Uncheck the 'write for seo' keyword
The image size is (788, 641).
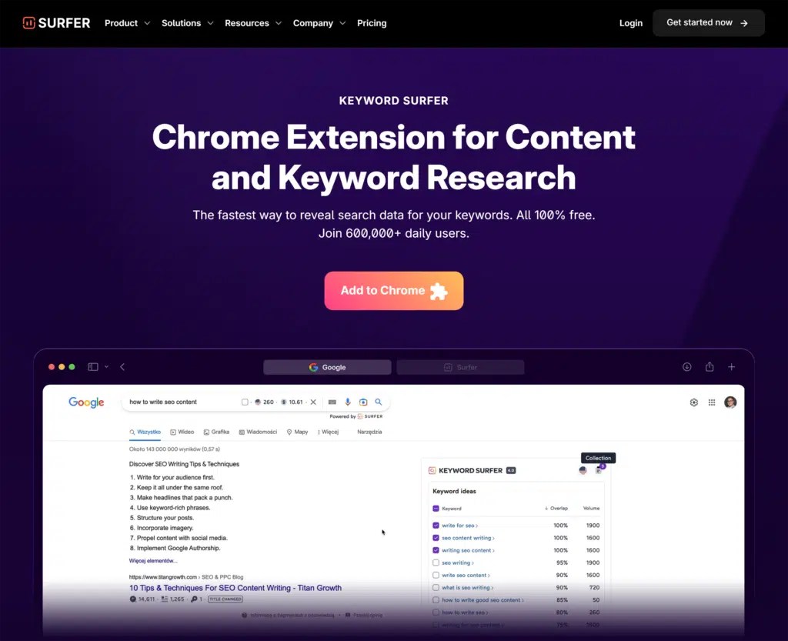[x=436, y=526]
